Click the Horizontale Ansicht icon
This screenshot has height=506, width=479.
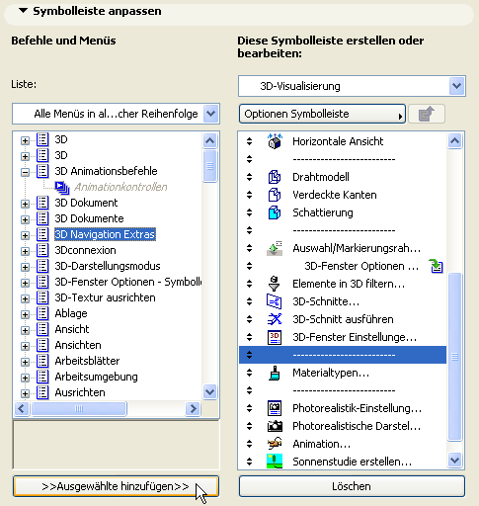click(275, 141)
